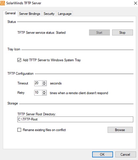Click the SolarWinds app icon in title bar
This screenshot has height=160, width=138.
click(2, 3)
